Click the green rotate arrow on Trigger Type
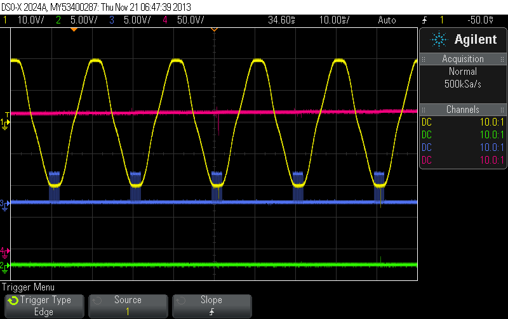This screenshot has width=508, height=319. pos(13,301)
